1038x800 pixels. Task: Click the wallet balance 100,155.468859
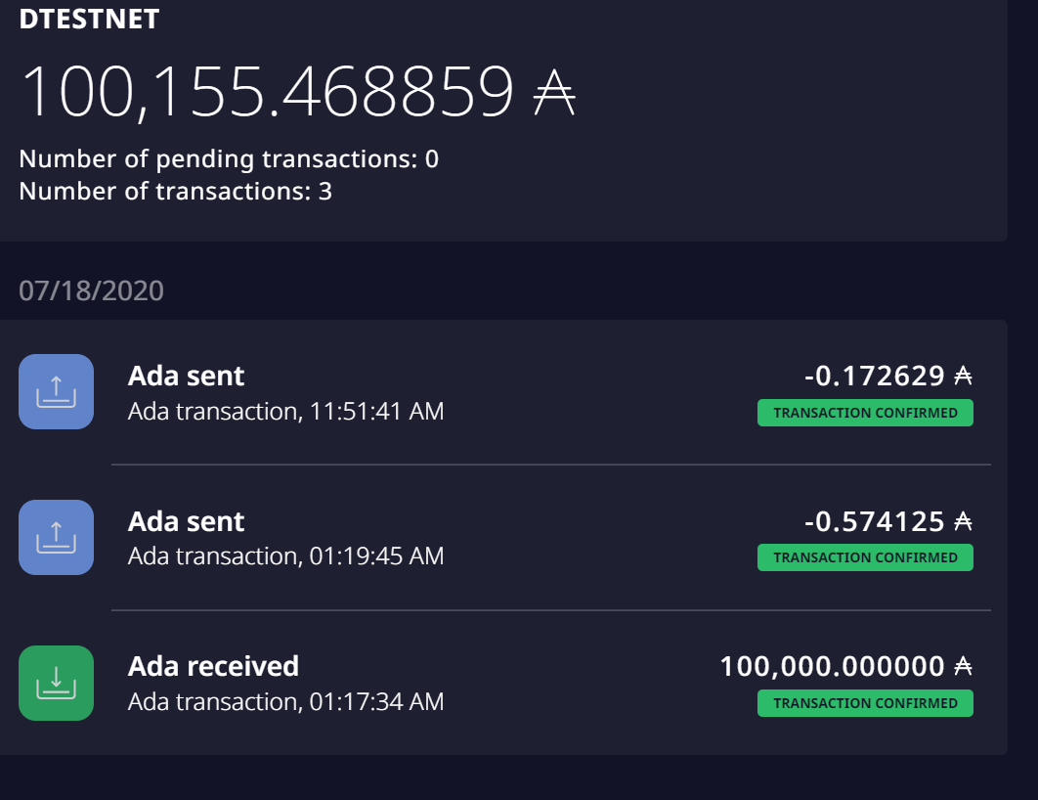click(274, 90)
